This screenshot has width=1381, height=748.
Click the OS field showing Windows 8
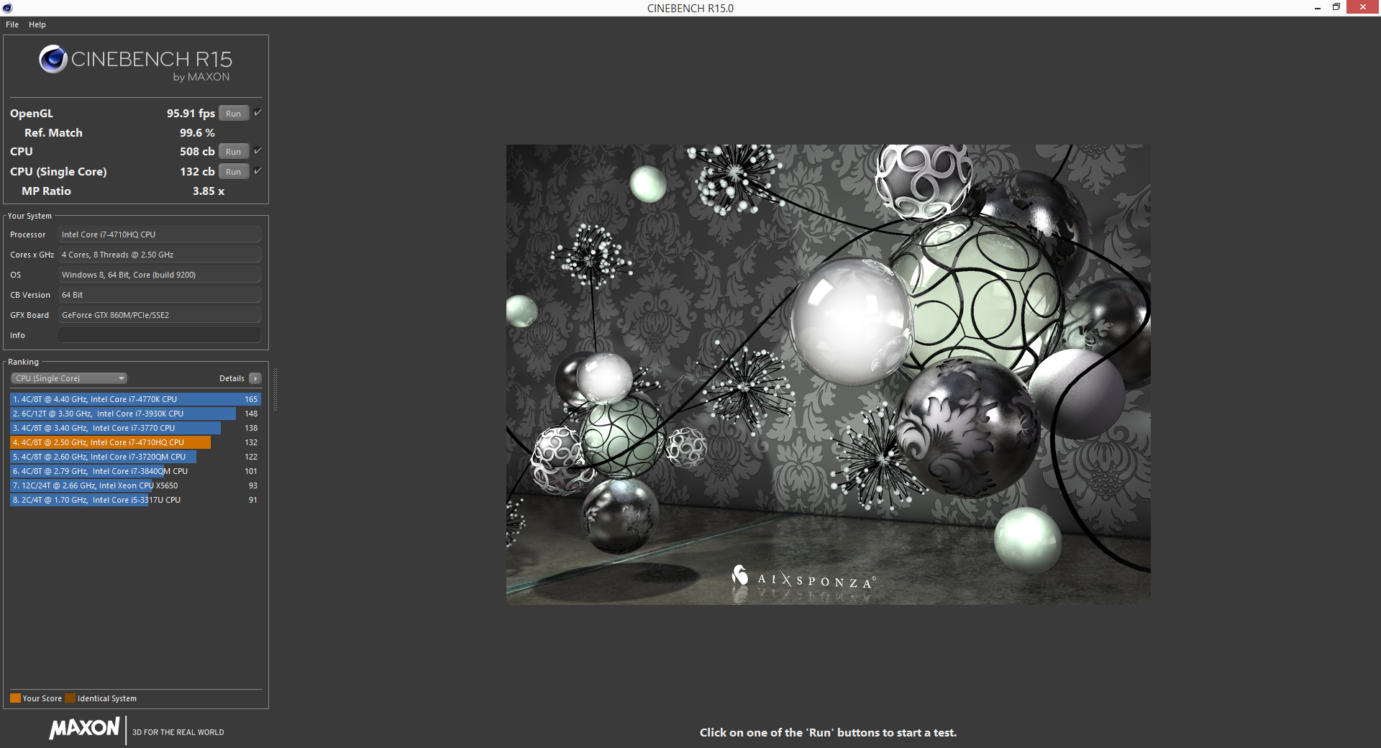tap(160, 275)
